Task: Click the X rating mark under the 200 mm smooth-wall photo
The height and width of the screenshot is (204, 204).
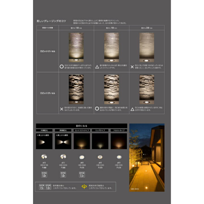Action: click(x=132, y=67)
